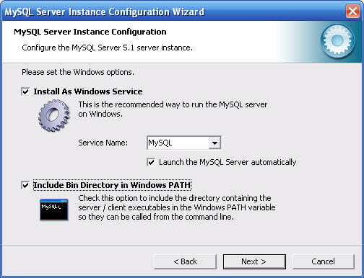Close the configuration wizard window

pyautogui.click(x=352, y=12)
